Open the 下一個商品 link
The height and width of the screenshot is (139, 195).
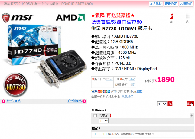pos(74,101)
